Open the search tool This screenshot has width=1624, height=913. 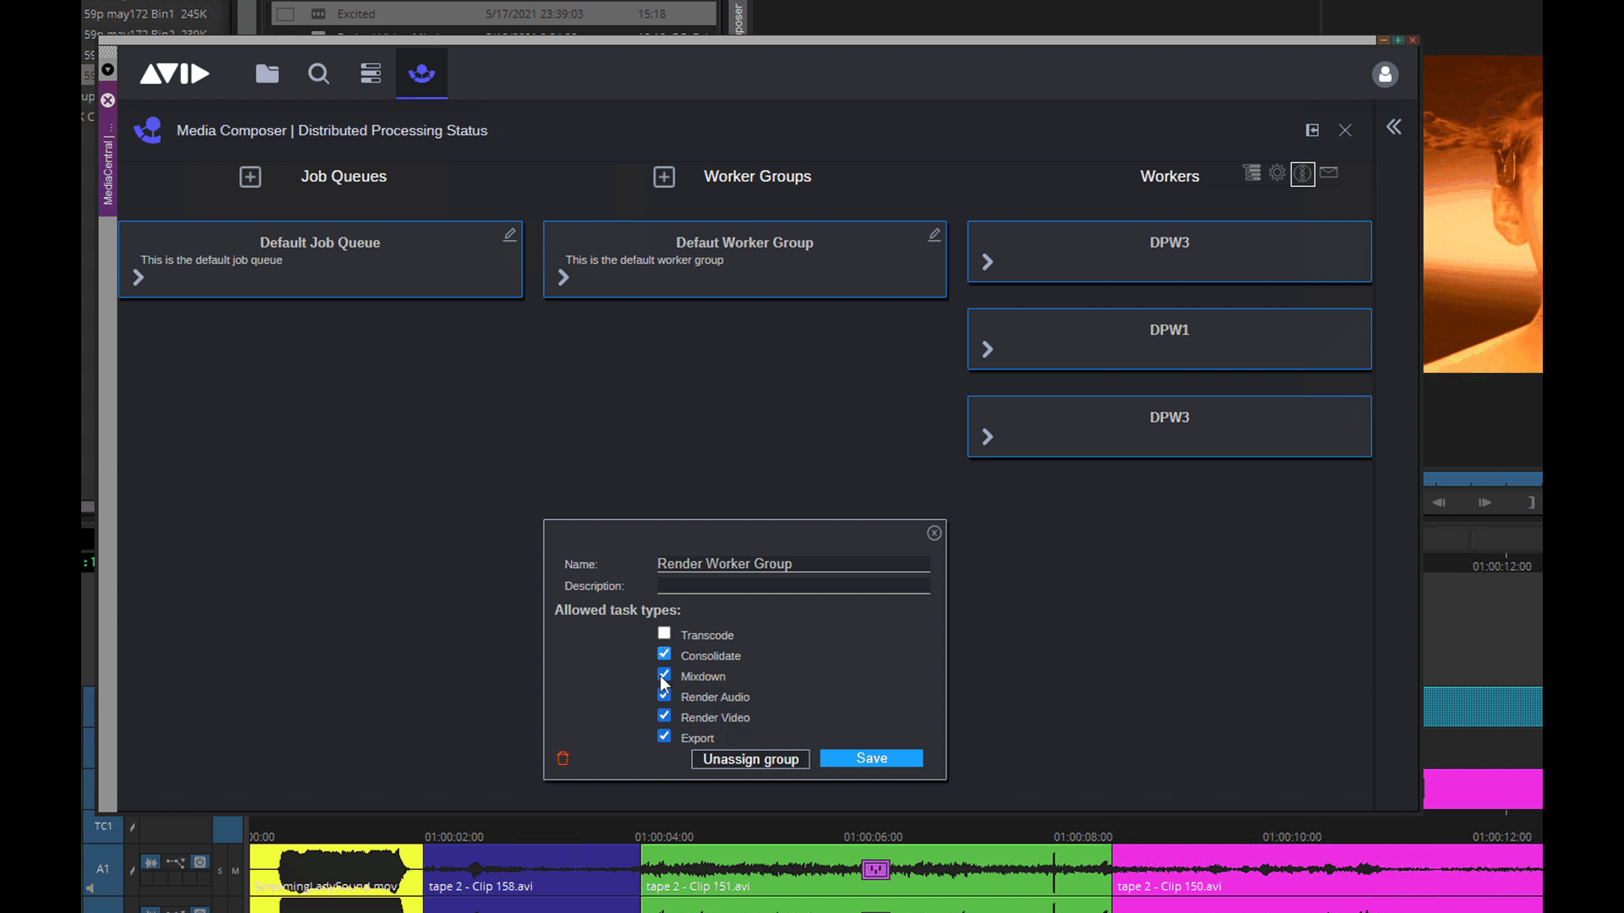click(318, 74)
